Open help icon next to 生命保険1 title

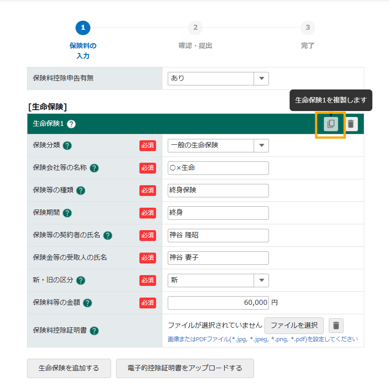pos(71,124)
